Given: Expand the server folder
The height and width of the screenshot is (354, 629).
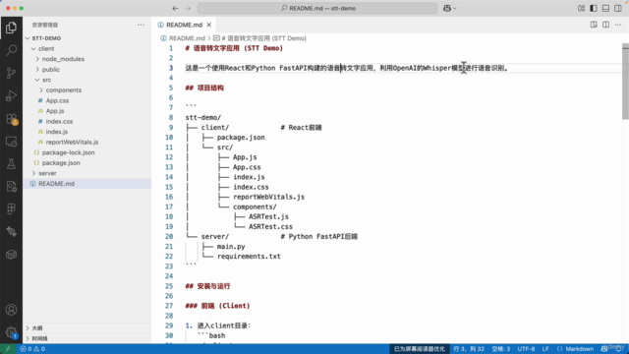Looking at the screenshot, I should pos(33,173).
